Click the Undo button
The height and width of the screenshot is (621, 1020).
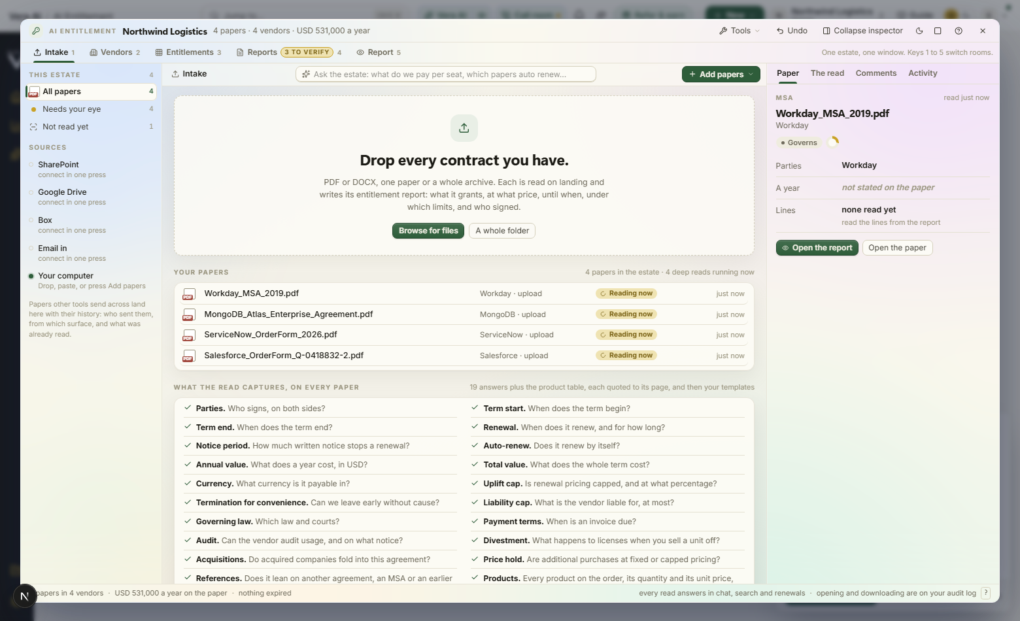(x=792, y=31)
